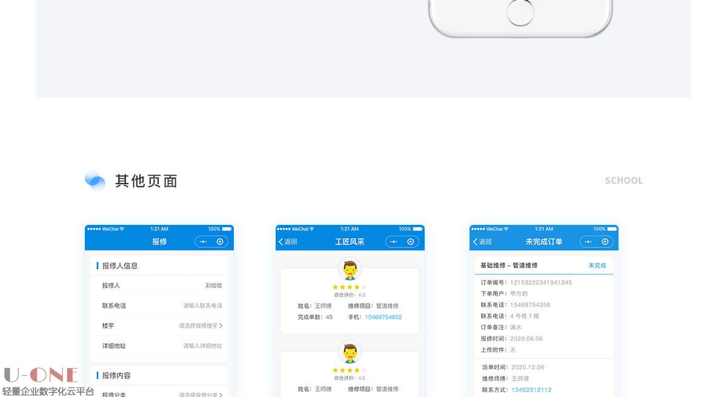This screenshot has height=397, width=727.
Task: Click the 联系电话 input field
Action: (202, 305)
